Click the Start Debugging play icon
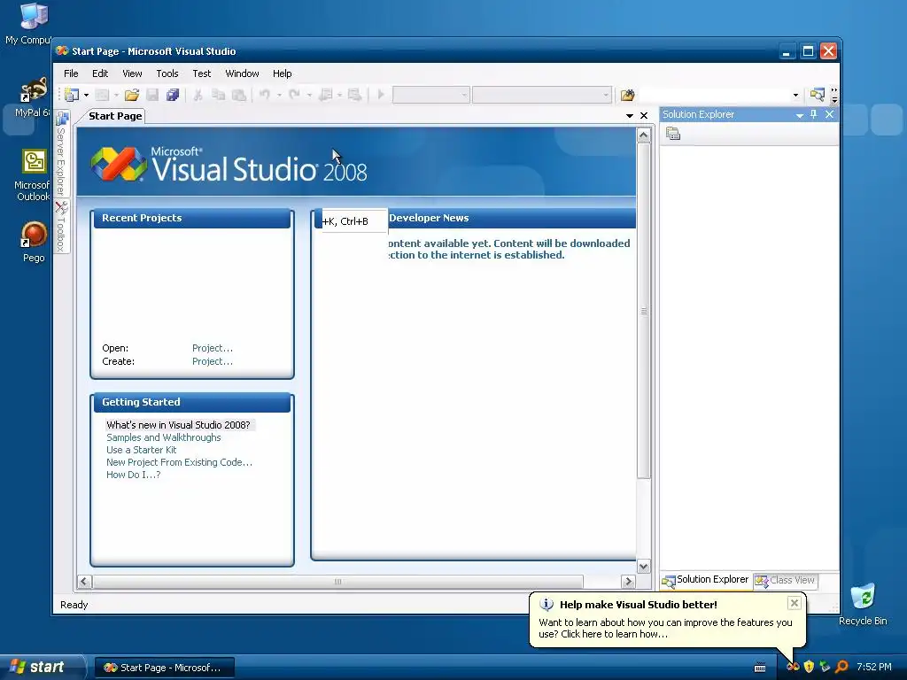Viewport: 907px width, 680px height. (381, 94)
